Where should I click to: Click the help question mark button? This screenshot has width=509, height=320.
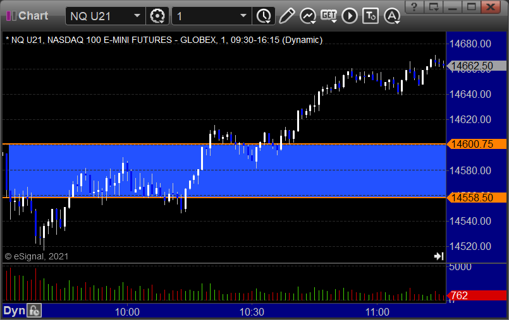(414, 6)
